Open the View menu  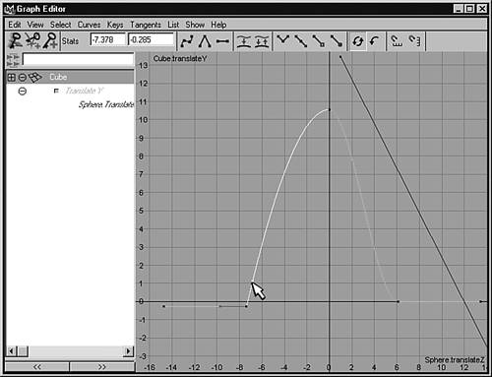point(35,25)
